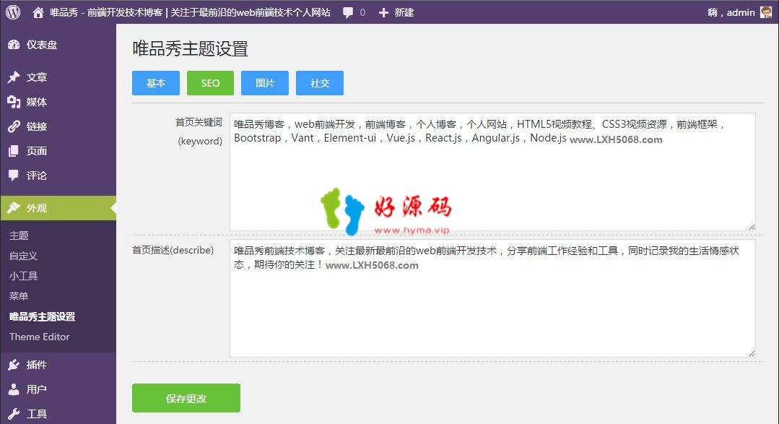Image resolution: width=779 pixels, height=424 pixels.
Task: Focus the 首页描述 describe textarea
Action: click(x=492, y=298)
